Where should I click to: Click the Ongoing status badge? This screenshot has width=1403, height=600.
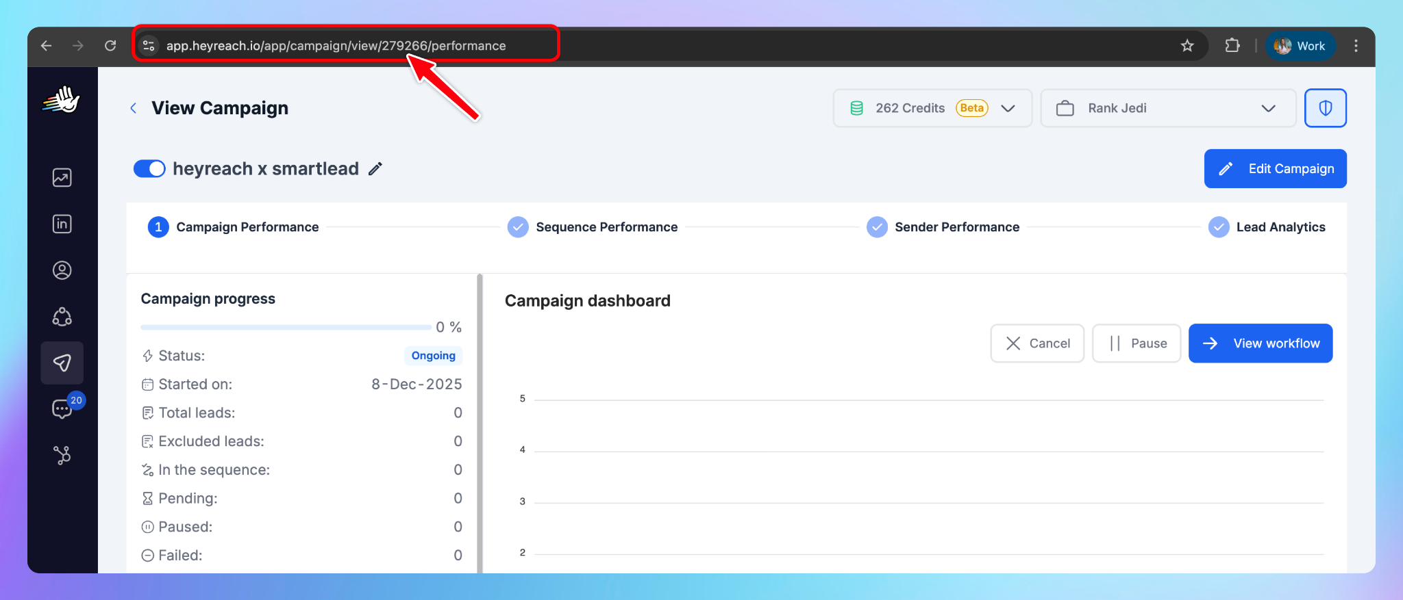pos(434,356)
